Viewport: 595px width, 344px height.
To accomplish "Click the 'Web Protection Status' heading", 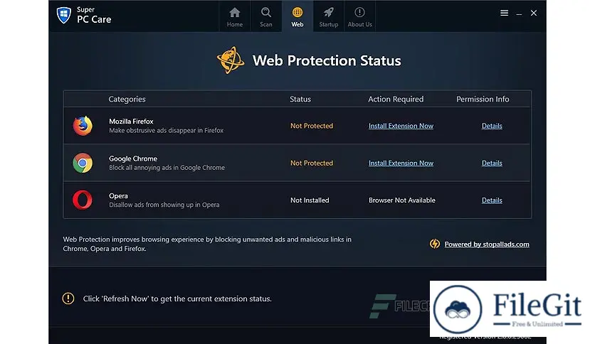I will click(x=327, y=60).
